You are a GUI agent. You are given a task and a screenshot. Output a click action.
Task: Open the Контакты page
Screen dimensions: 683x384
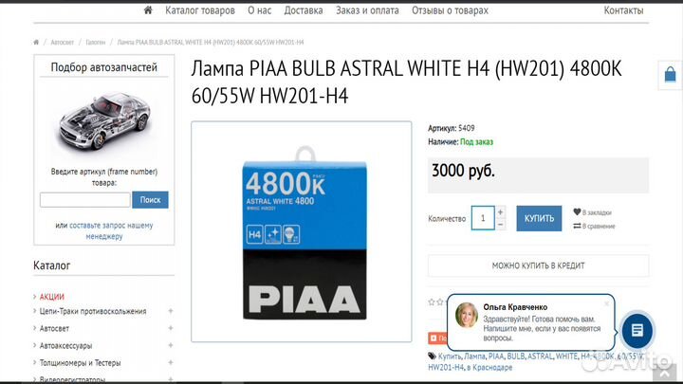pos(623,10)
